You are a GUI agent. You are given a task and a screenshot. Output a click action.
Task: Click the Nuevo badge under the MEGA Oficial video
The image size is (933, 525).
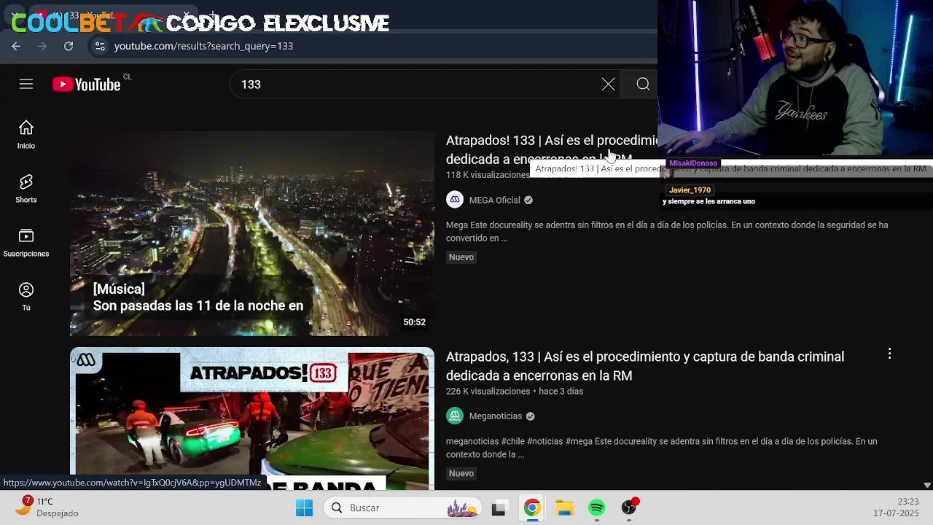tap(461, 257)
